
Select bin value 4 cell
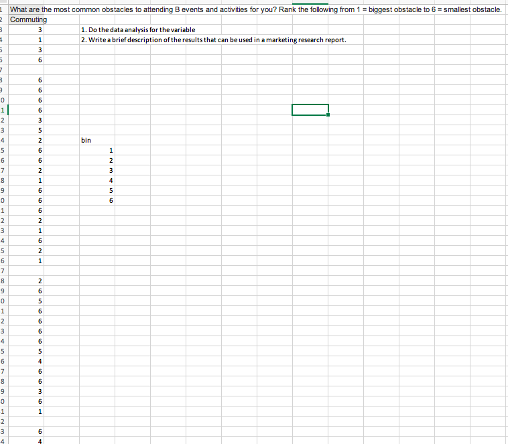click(x=97, y=180)
